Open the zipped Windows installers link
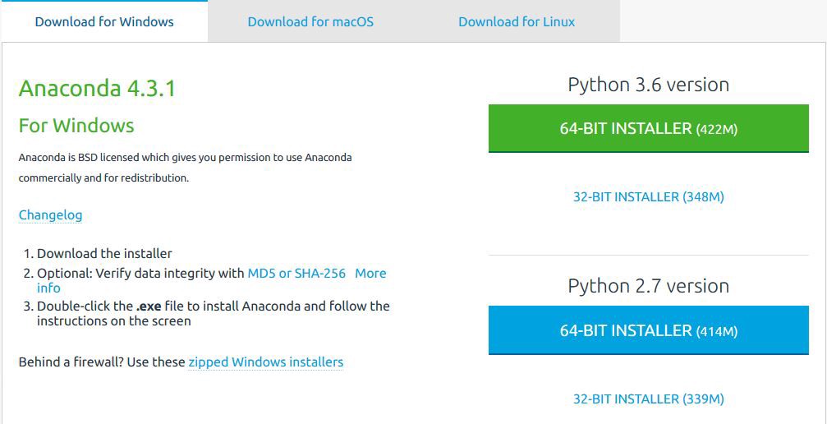The image size is (827, 424). (x=266, y=362)
